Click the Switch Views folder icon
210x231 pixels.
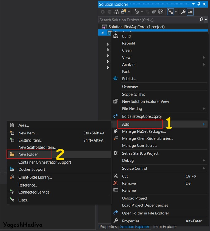pyautogui.click(x=123, y=12)
